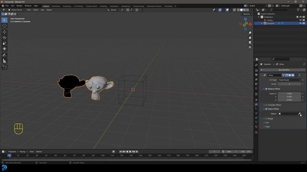Toggle X-ray display in header

click(x=235, y=10)
